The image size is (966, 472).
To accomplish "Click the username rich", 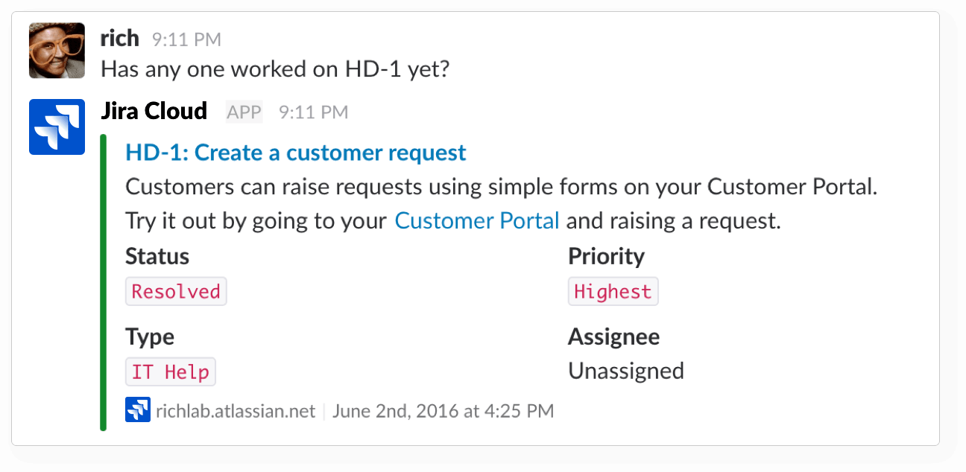I will click(x=120, y=38).
